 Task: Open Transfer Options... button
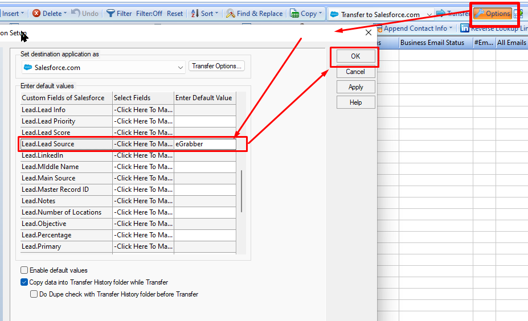tap(216, 66)
